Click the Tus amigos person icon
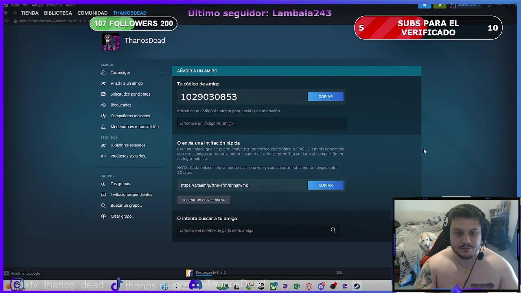 [103, 72]
